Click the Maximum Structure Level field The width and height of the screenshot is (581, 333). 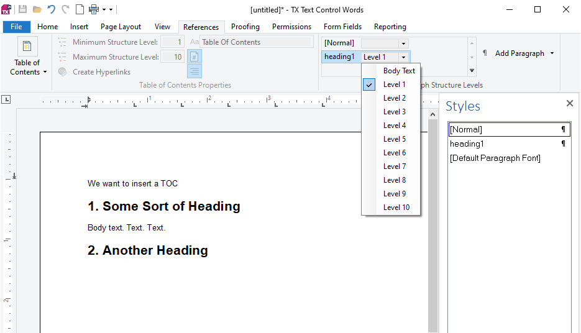pyautogui.click(x=172, y=57)
